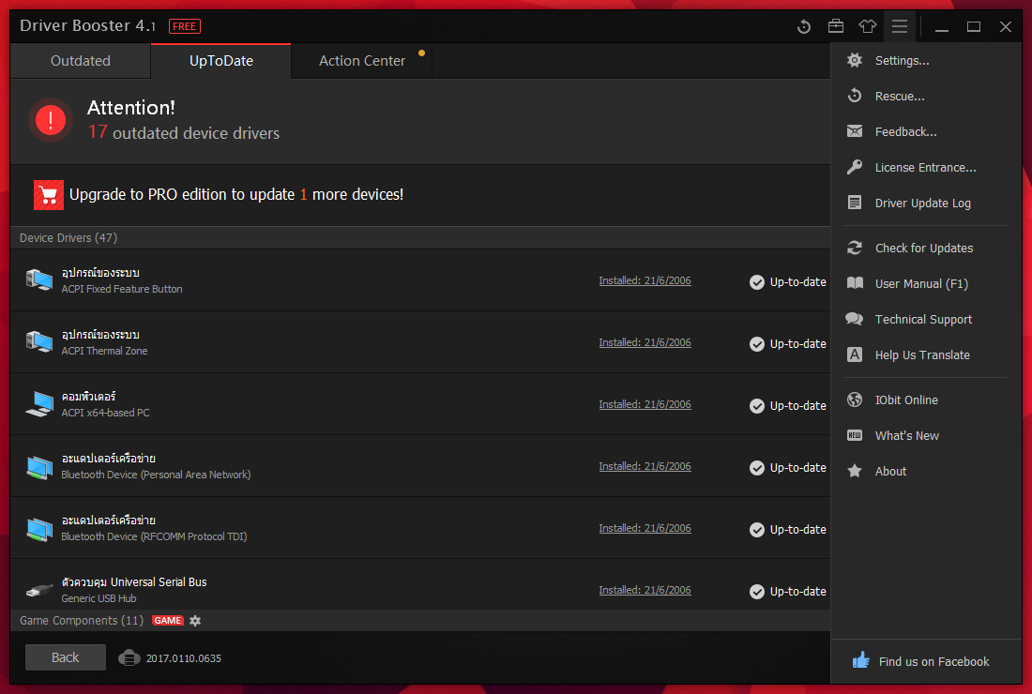
Task: Choose Rescue... from the menu
Action: point(899,96)
